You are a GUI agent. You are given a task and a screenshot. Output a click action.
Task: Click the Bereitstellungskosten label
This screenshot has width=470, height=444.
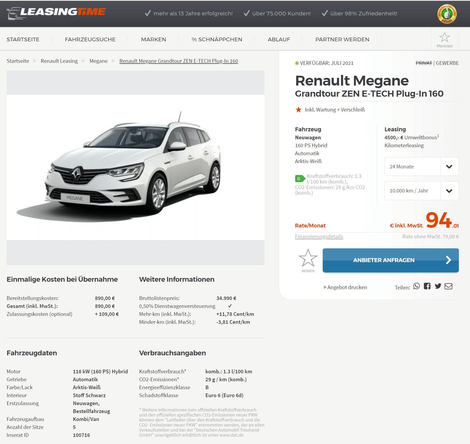click(33, 298)
